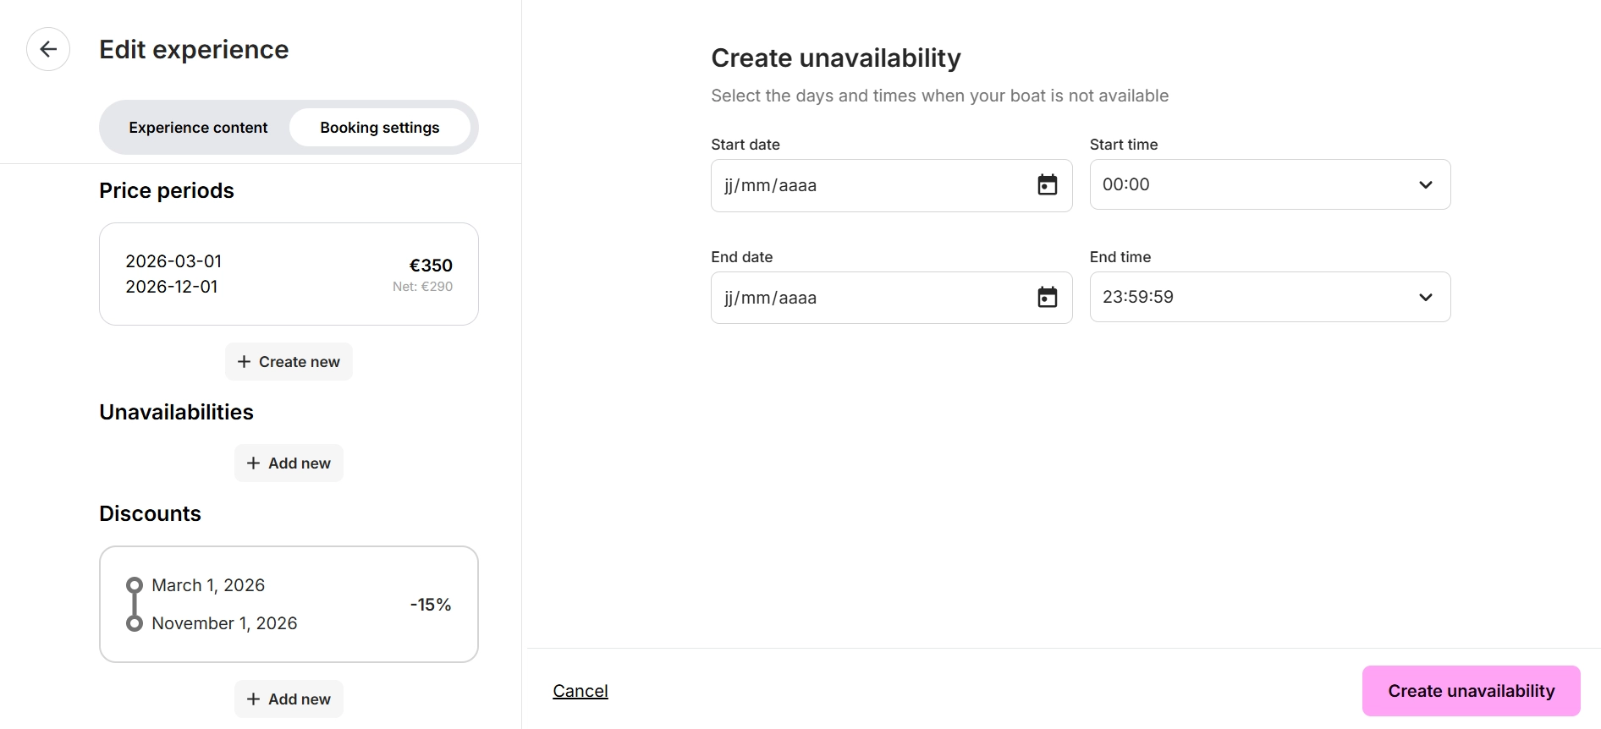The image size is (1601, 729).
Task: Expand the Start time dropdown
Action: pos(1269,184)
